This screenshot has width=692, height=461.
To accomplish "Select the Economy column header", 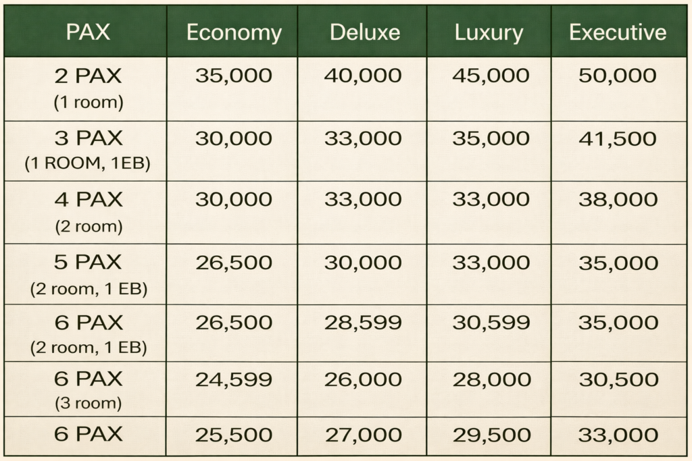I will click(234, 32).
